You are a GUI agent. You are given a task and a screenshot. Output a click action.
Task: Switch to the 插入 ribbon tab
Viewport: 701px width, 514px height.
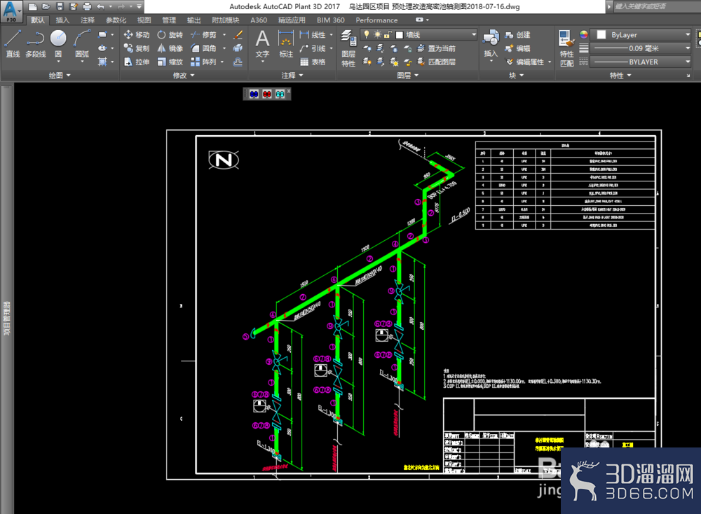pos(62,20)
